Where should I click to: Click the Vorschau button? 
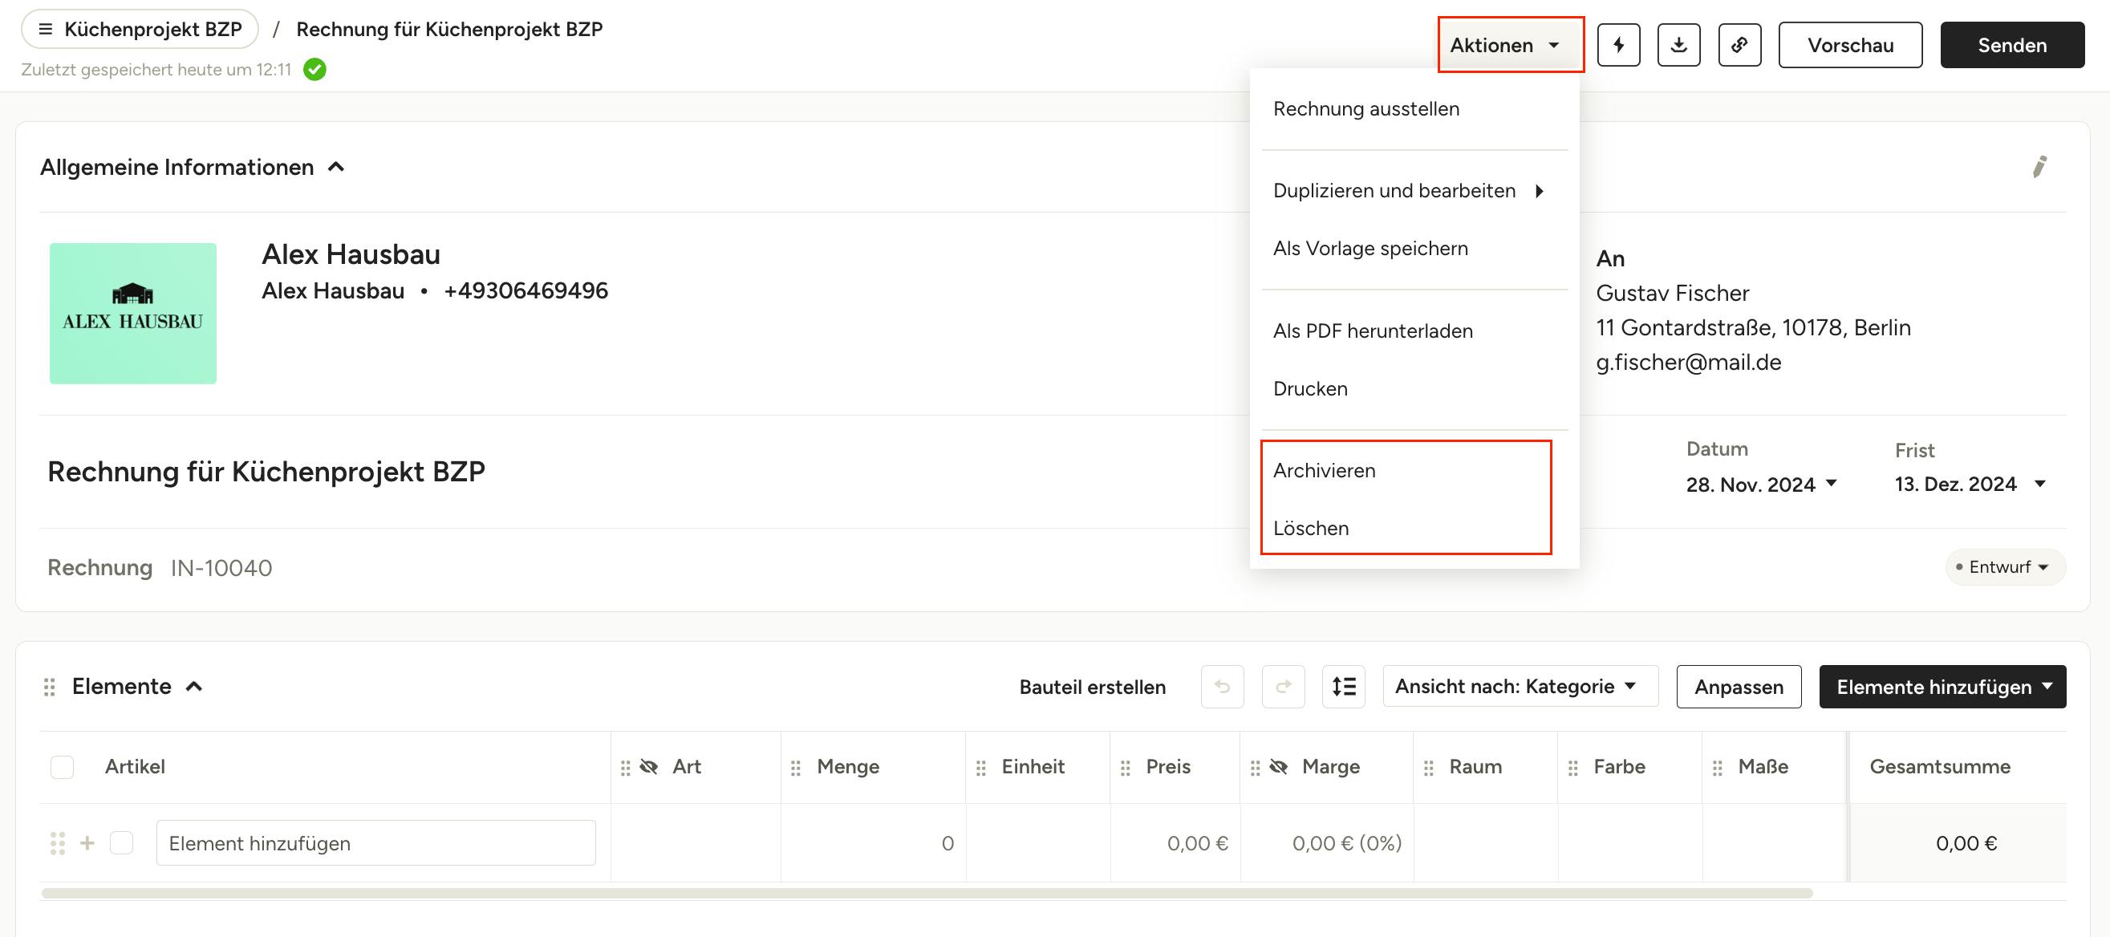point(1849,45)
